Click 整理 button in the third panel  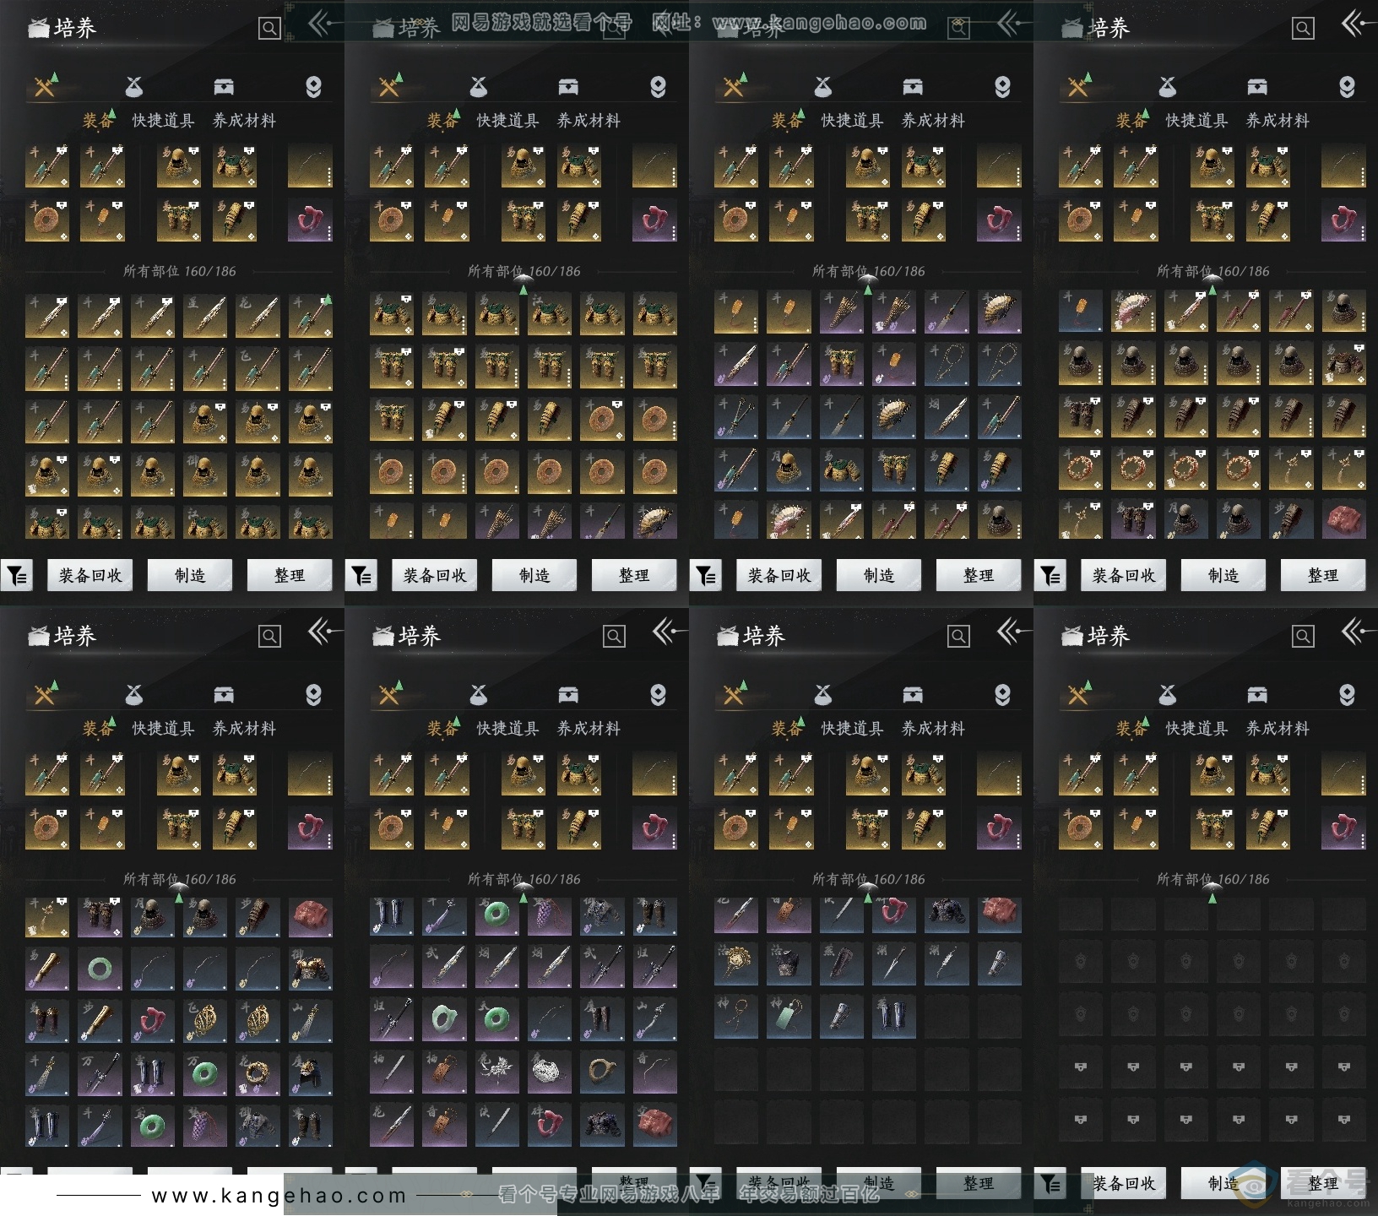click(979, 576)
